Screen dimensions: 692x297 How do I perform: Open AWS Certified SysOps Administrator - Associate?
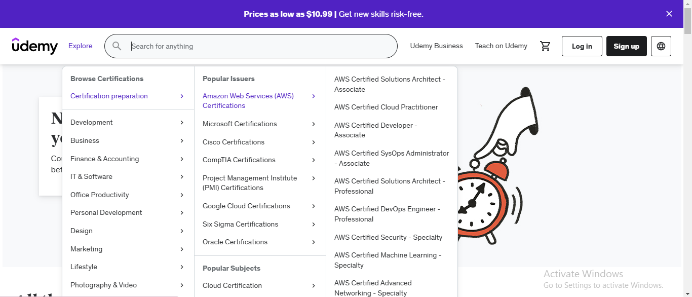click(392, 158)
